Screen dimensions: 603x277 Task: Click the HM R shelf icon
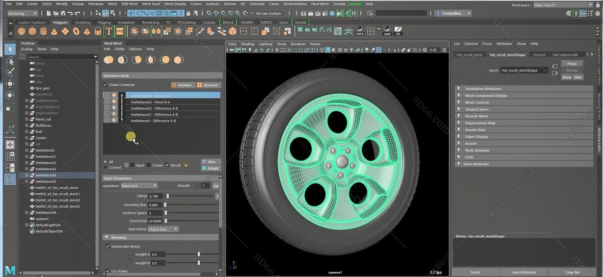click(x=359, y=32)
